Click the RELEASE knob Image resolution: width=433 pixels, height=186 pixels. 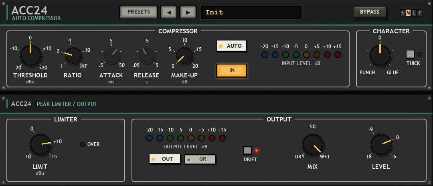147,56
